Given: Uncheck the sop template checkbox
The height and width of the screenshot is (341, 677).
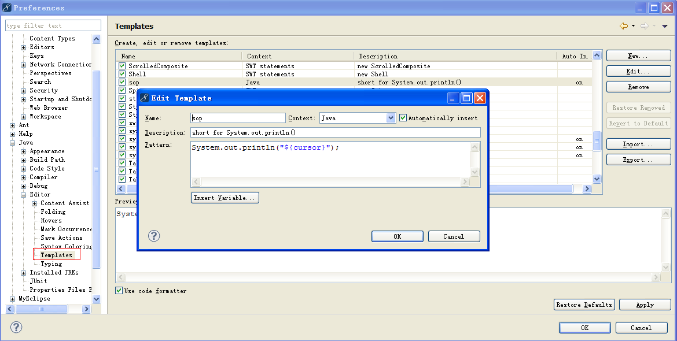Looking at the screenshot, I should coord(122,82).
